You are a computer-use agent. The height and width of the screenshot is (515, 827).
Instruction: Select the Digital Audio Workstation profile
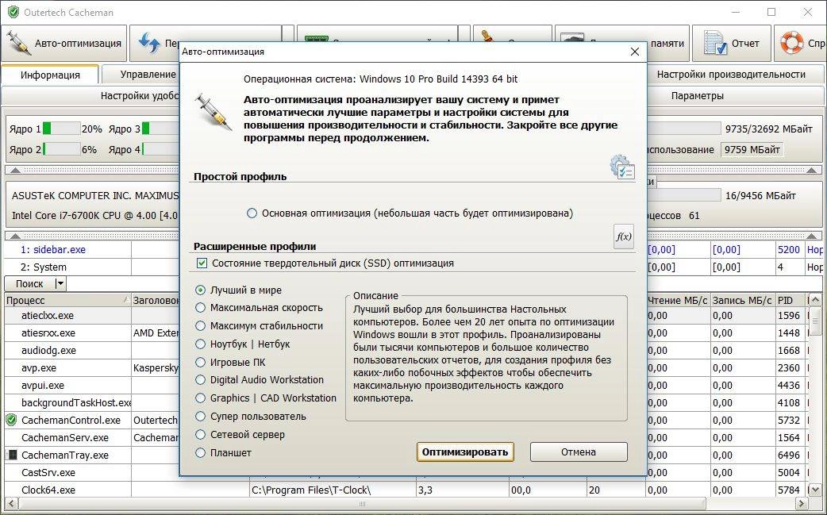point(201,379)
